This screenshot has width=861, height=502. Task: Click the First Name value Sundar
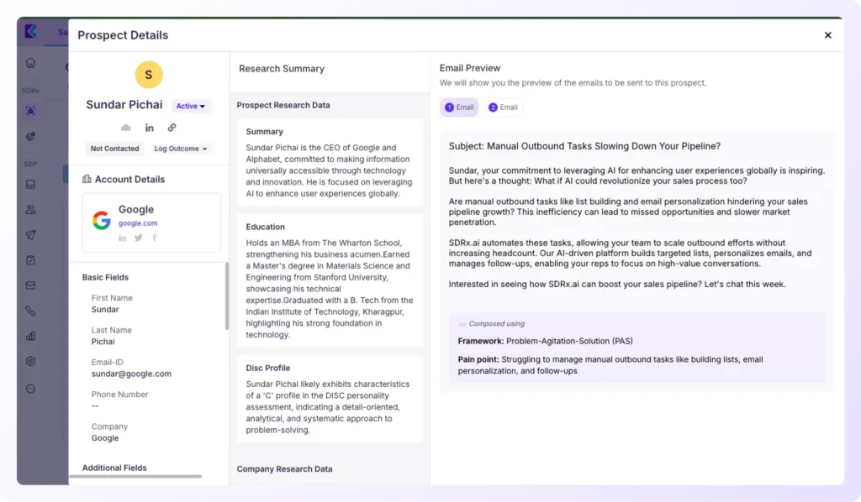[x=105, y=310]
